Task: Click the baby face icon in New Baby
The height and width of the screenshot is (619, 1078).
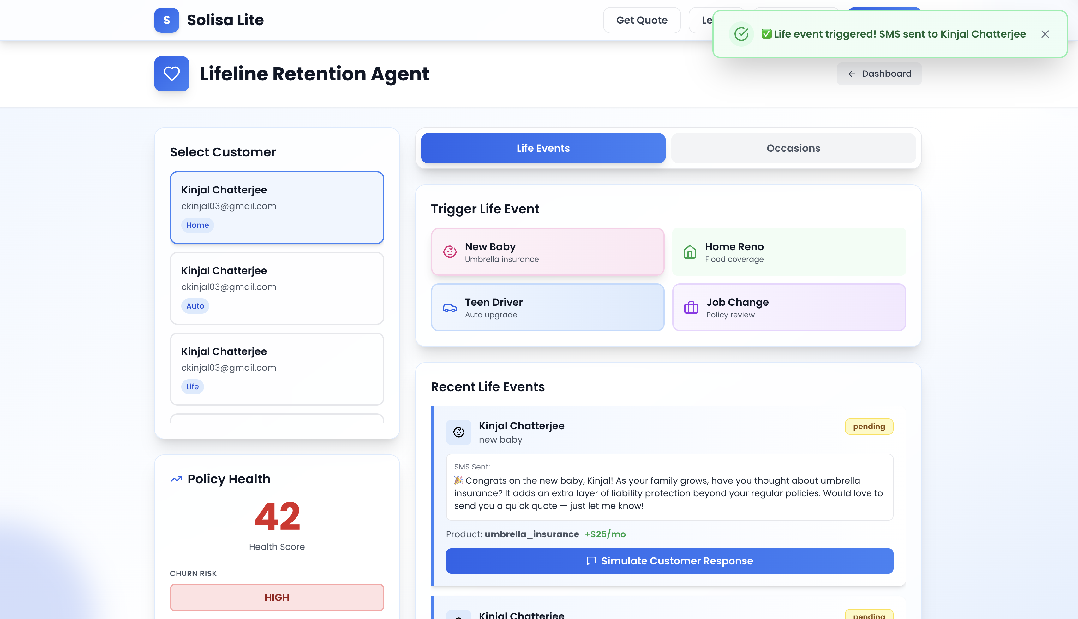Action: coord(450,252)
